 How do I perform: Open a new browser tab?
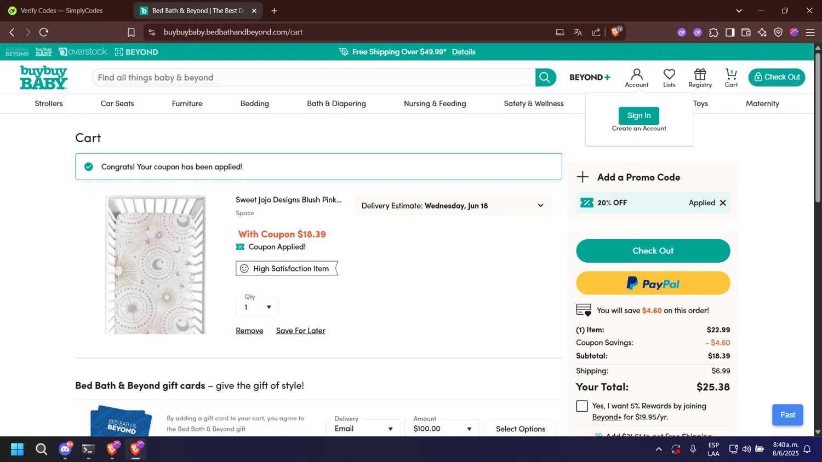[274, 10]
